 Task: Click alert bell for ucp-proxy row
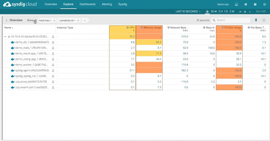(53, 82)
